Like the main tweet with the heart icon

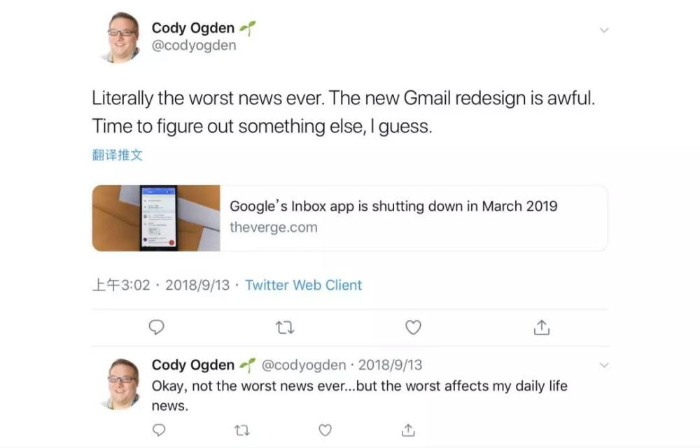point(414,328)
